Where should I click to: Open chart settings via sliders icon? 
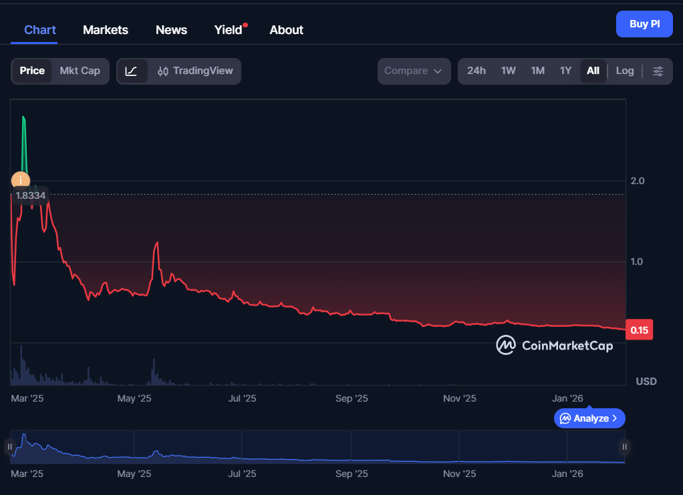pyautogui.click(x=658, y=71)
